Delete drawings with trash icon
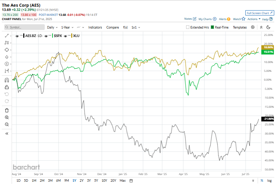 click(x=7, y=110)
